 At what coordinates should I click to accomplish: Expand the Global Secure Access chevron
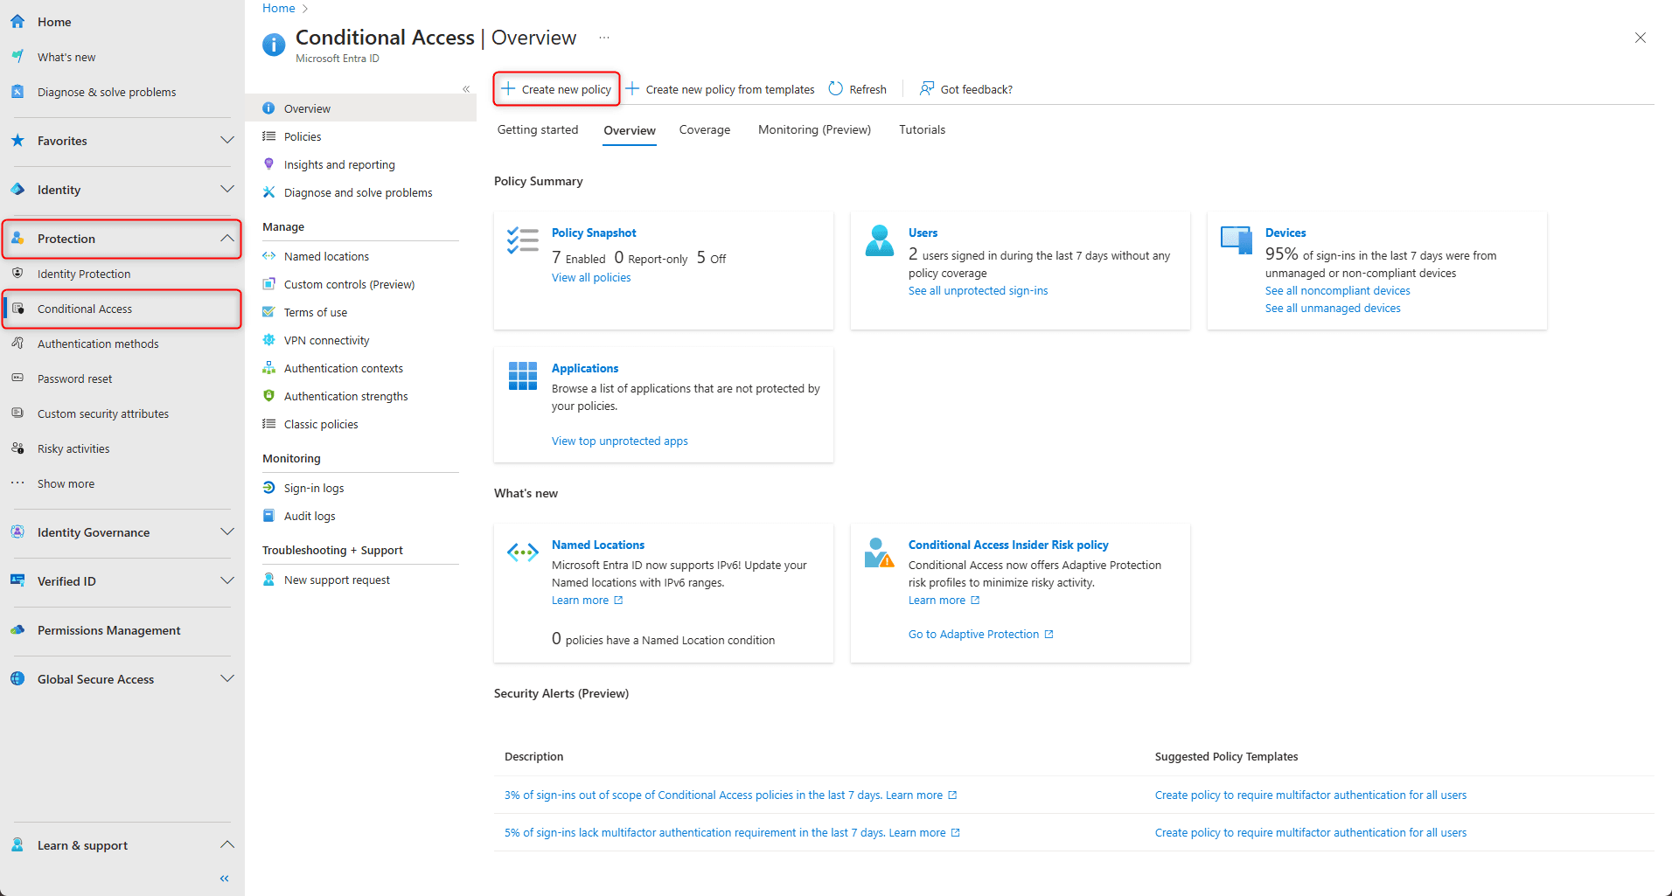click(x=227, y=679)
